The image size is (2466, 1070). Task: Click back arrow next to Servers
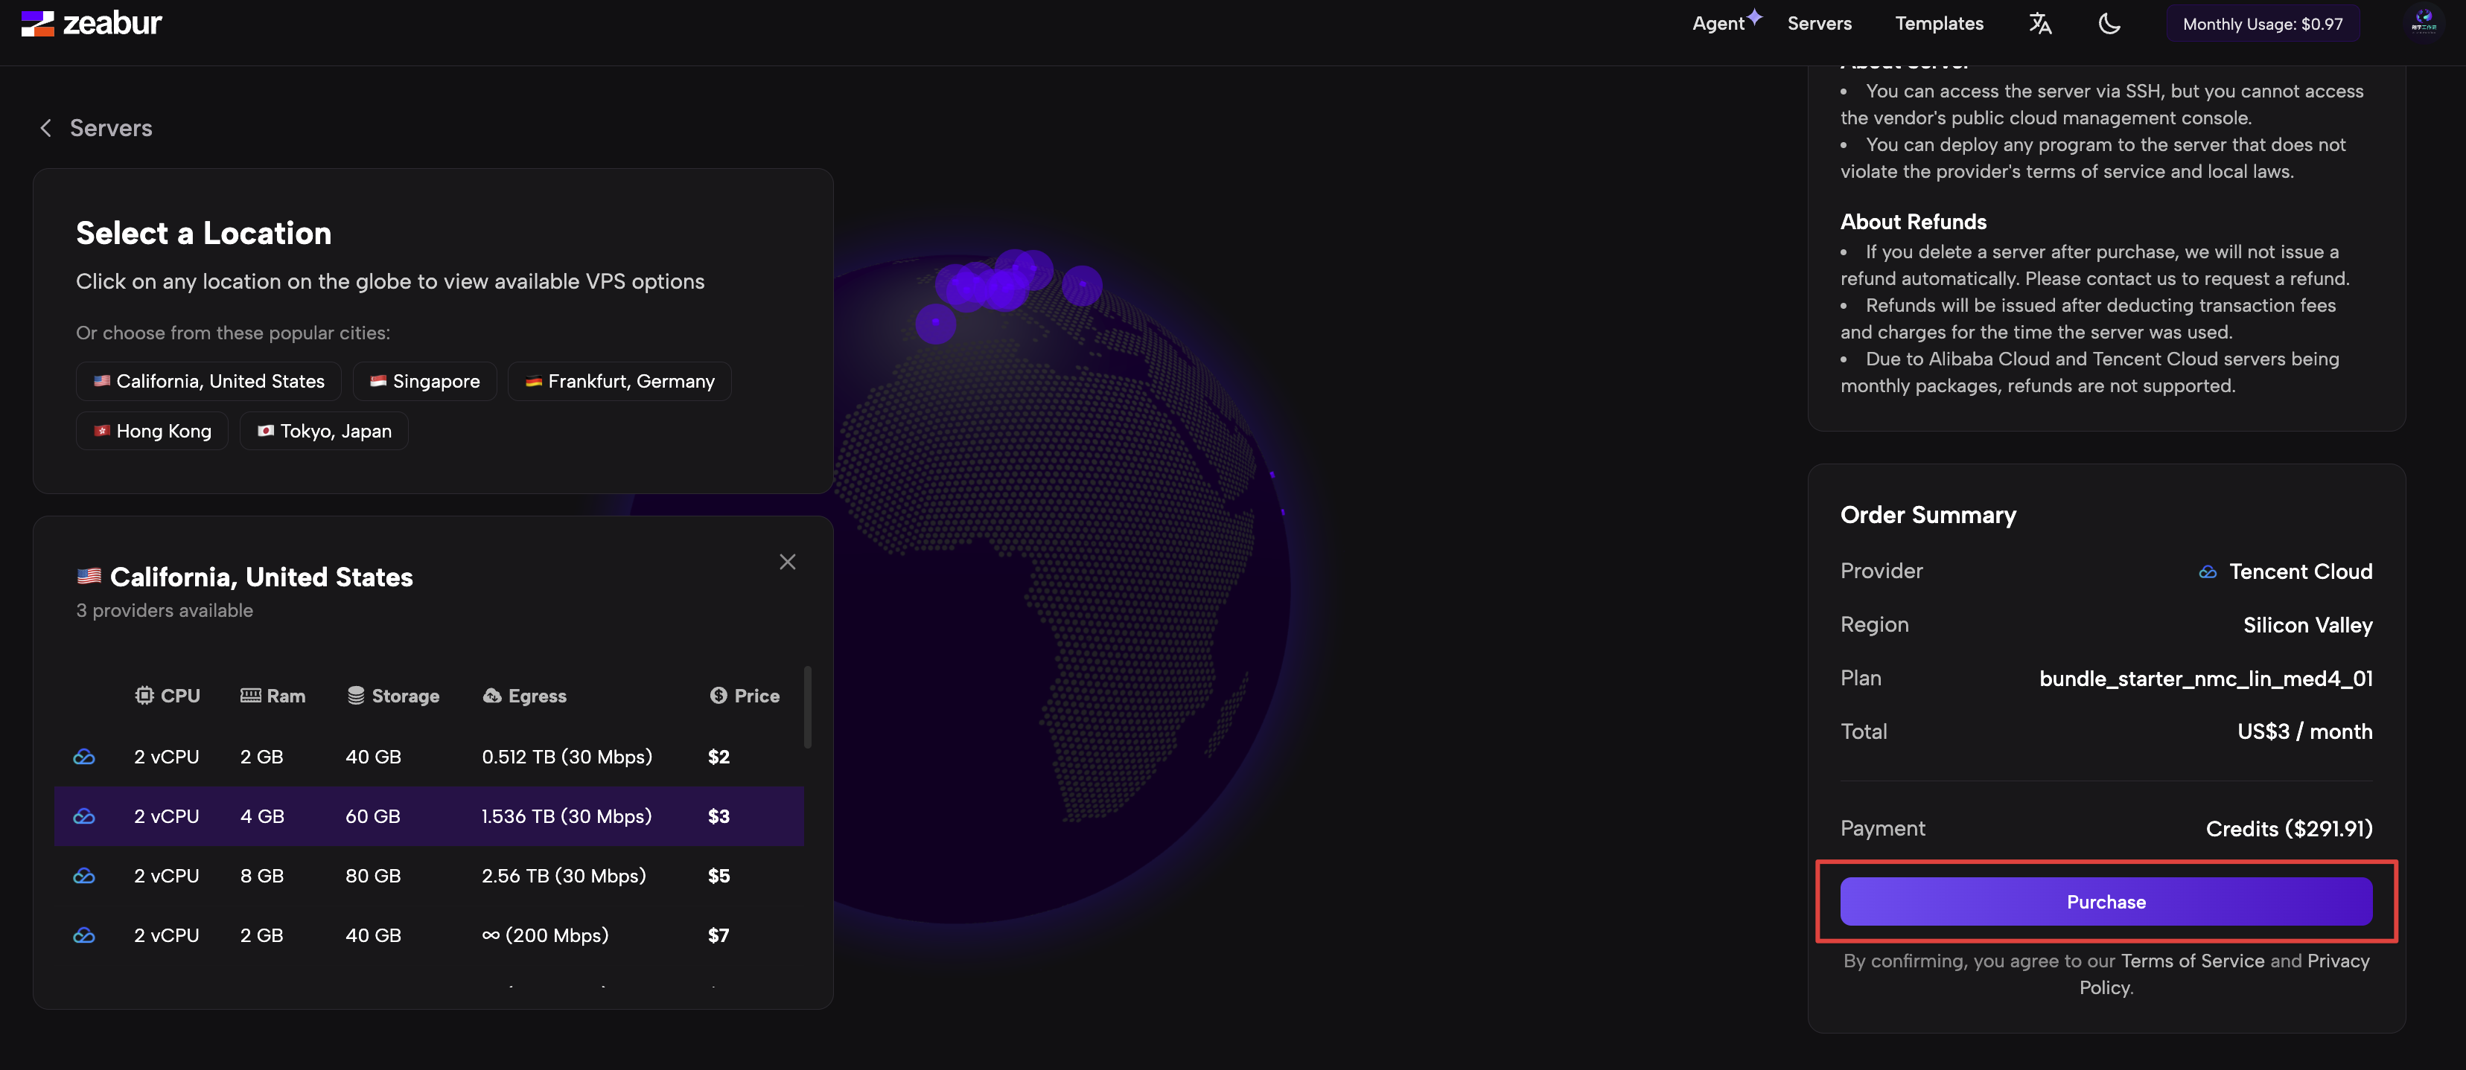coord(45,128)
